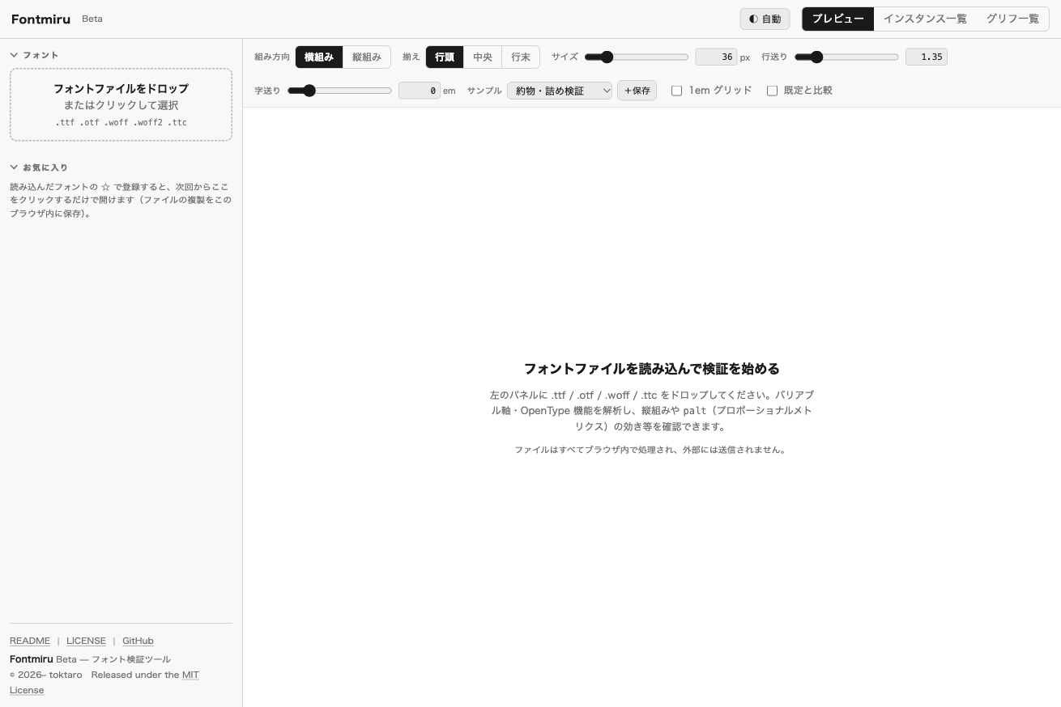1061x707 pixels.
Task: Click the size value field showing 36
Action: point(716,57)
